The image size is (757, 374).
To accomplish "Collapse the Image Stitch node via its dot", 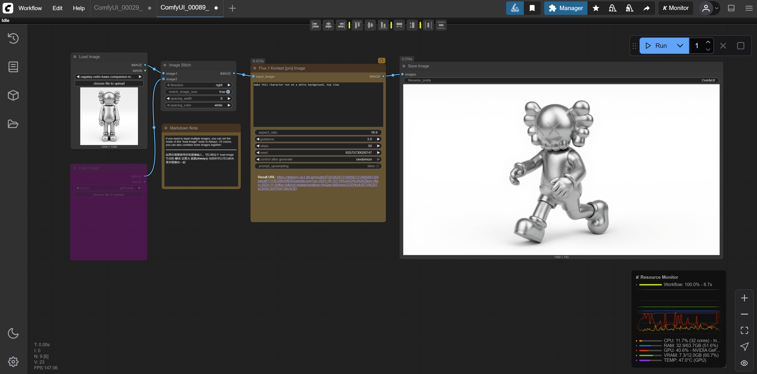I will [165, 65].
